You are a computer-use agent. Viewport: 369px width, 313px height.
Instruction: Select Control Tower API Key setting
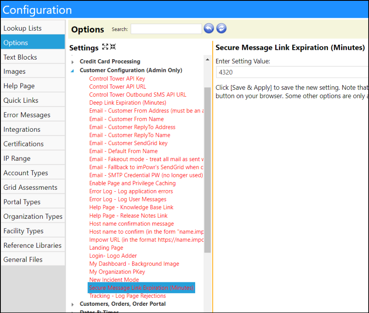tap(117, 79)
